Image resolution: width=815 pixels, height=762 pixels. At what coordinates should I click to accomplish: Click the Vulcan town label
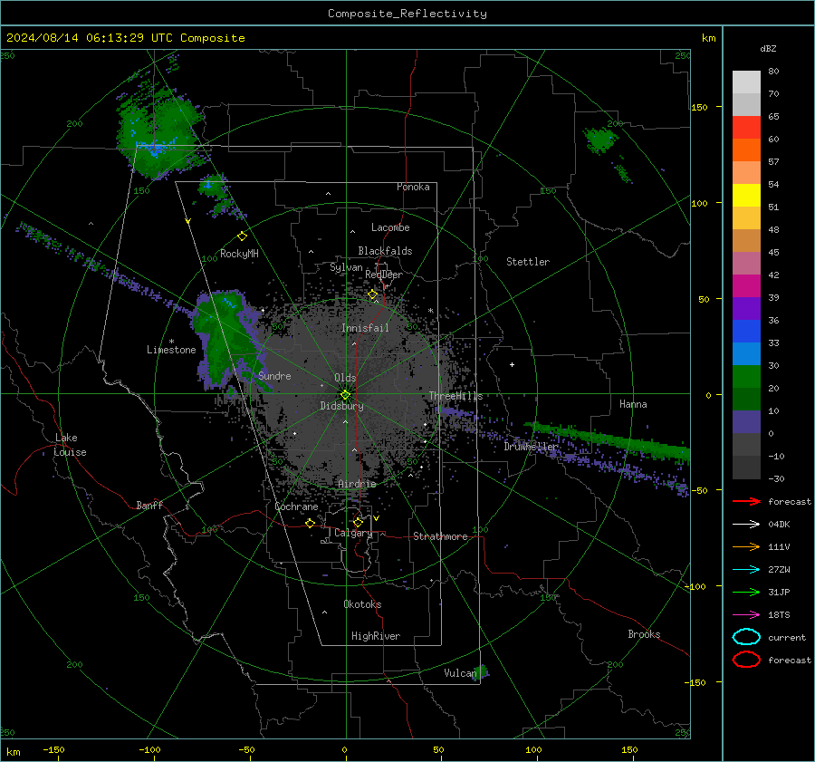coord(460,673)
